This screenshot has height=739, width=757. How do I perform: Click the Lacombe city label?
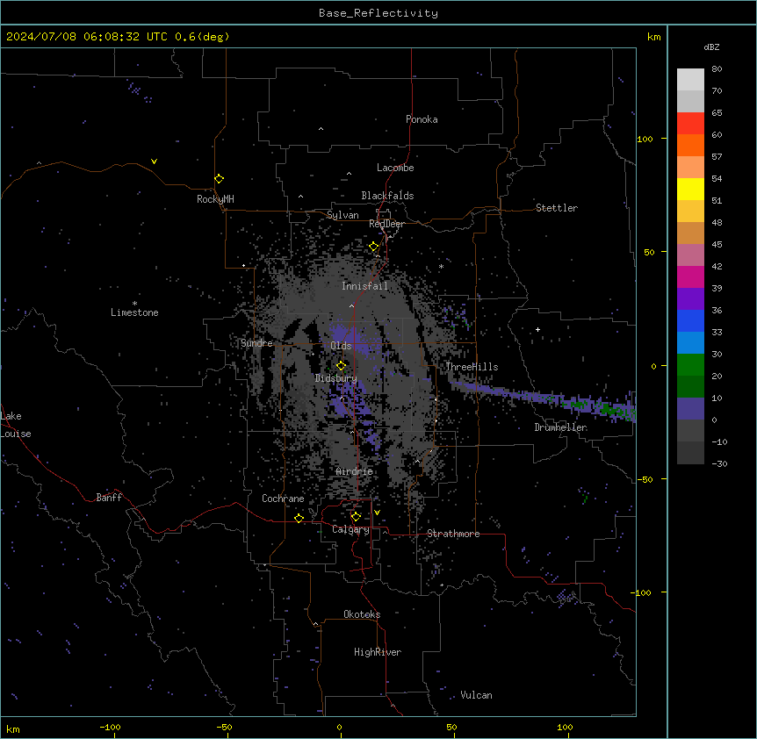(395, 168)
